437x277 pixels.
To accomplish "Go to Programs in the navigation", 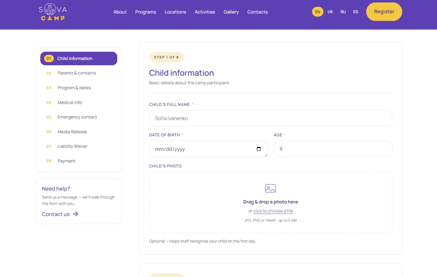I will point(146,12).
